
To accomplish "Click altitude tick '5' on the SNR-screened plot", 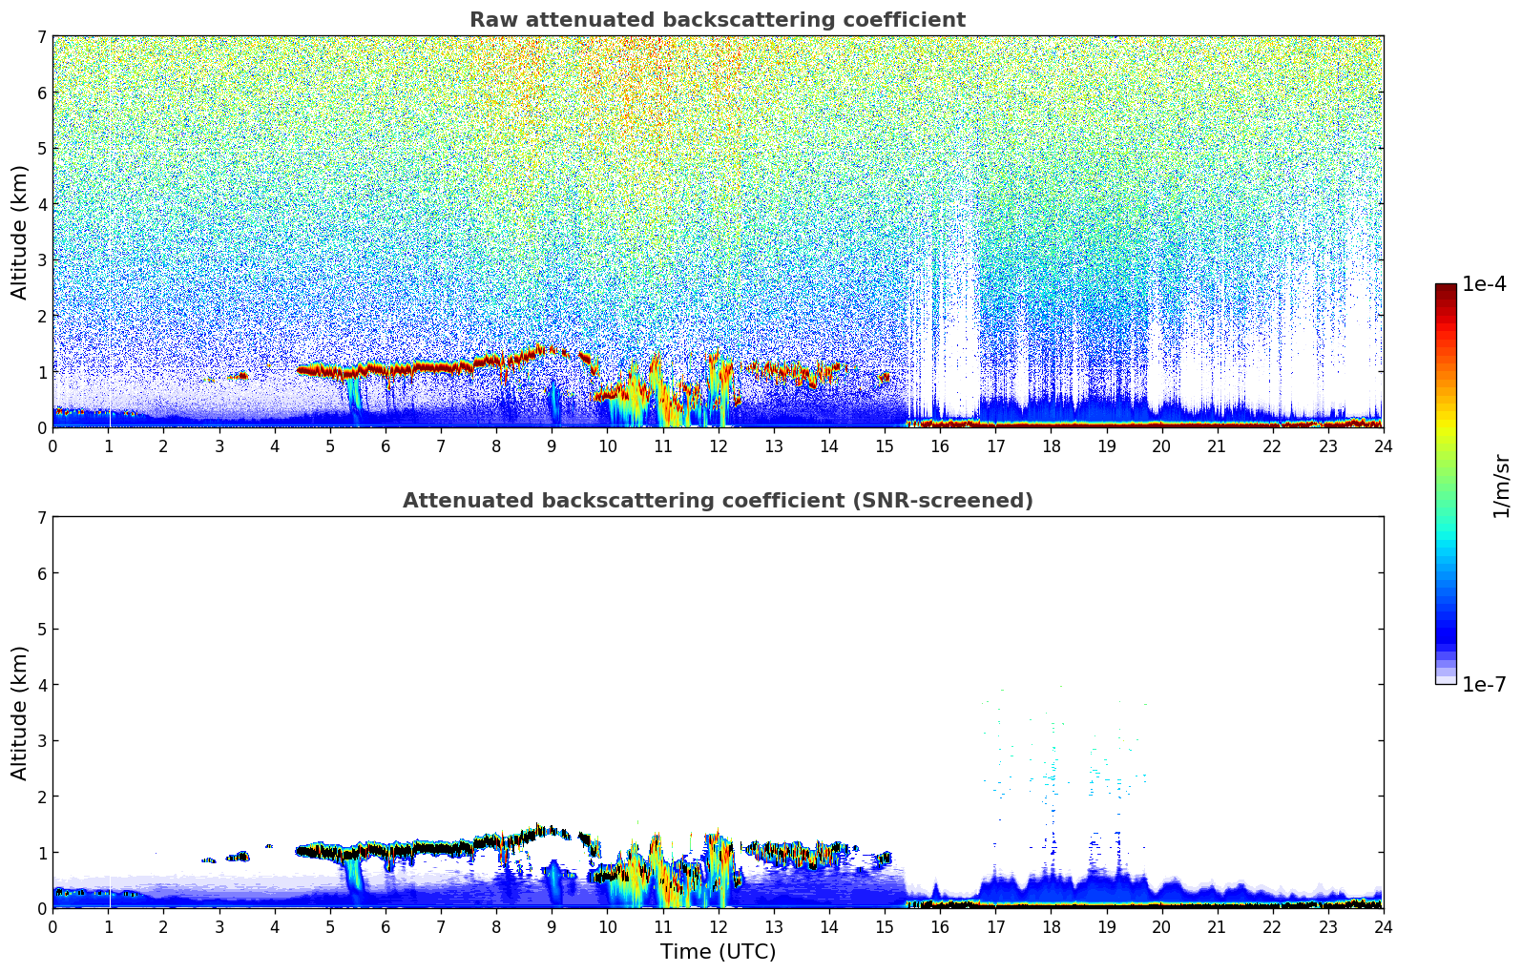I will pos(41,630).
